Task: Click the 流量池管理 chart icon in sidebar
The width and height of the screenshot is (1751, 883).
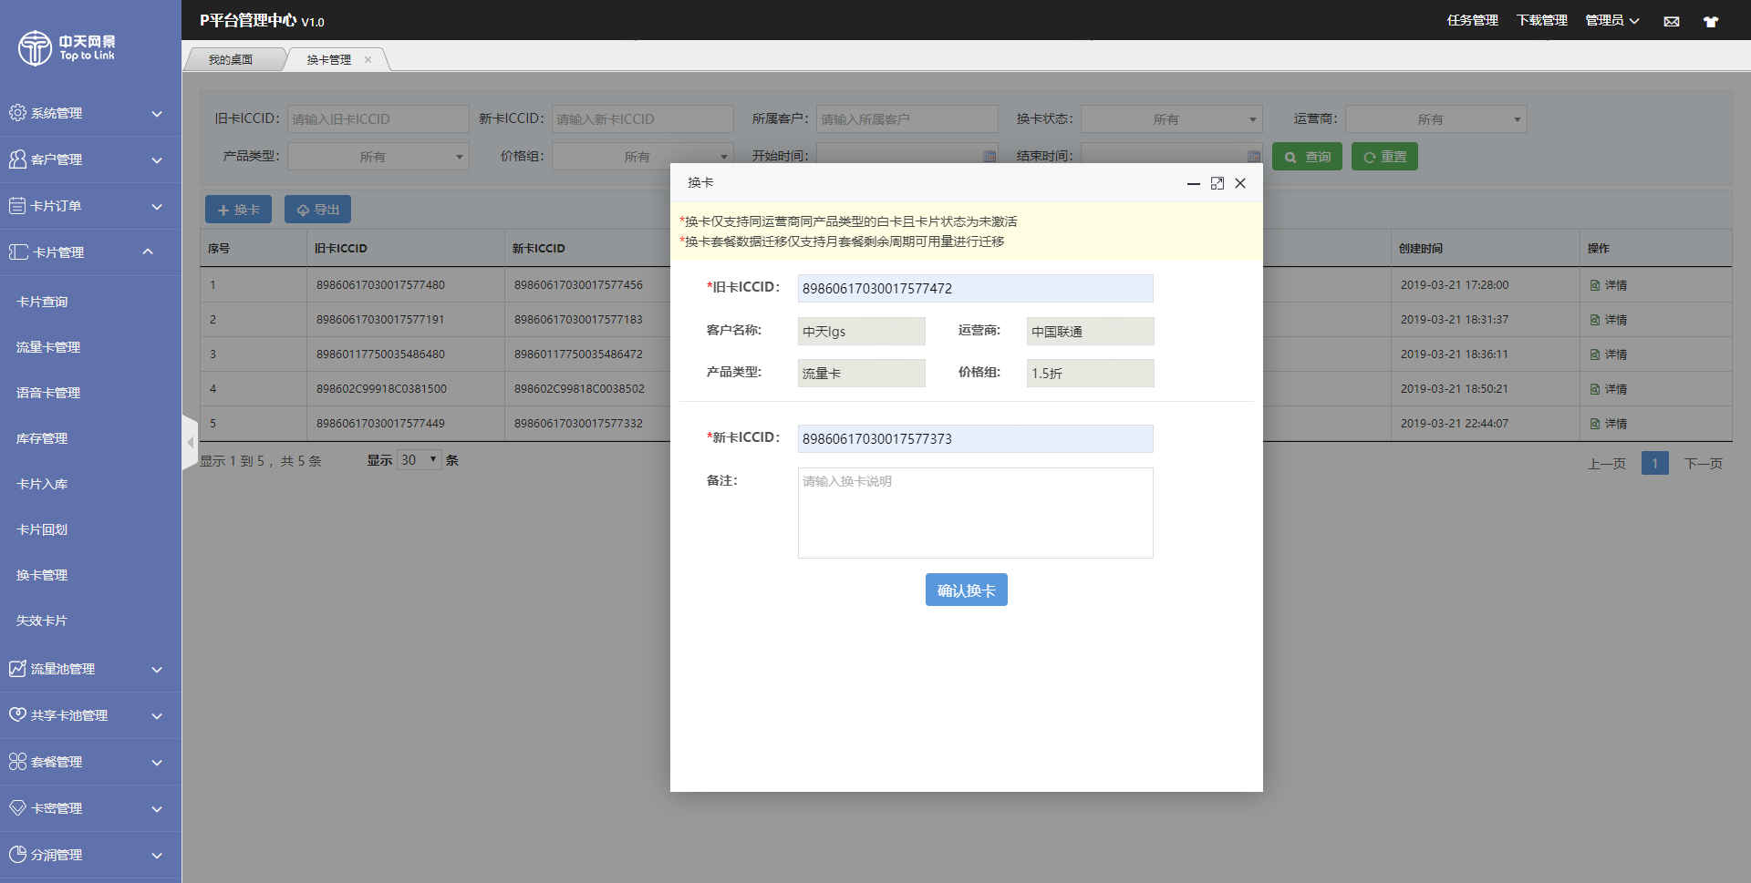Action: (x=17, y=669)
